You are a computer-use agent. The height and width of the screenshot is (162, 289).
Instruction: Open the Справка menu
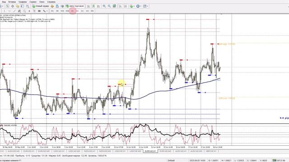(51, 2)
